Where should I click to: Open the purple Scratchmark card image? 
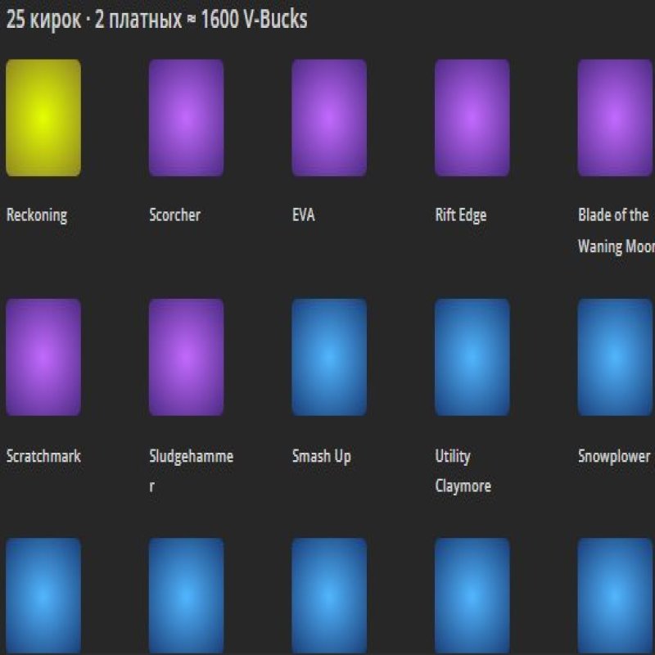coord(43,357)
